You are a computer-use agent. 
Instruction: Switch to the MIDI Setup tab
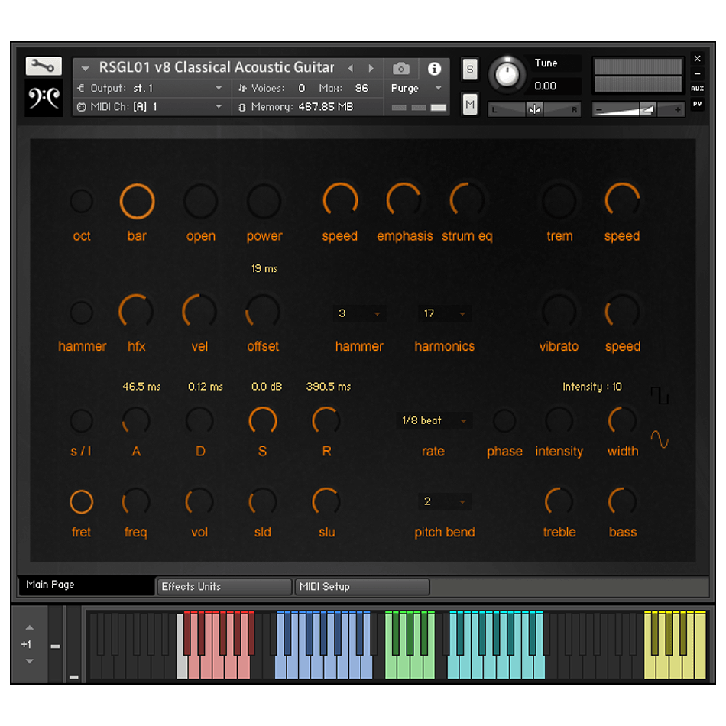[x=362, y=587]
